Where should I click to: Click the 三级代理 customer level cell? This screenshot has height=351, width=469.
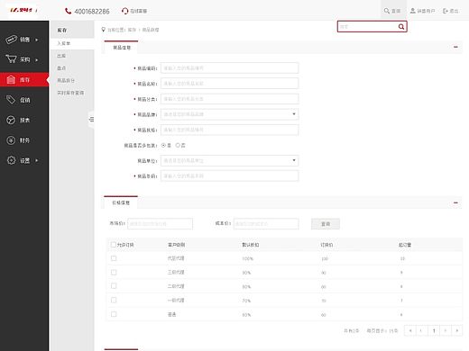click(x=176, y=273)
